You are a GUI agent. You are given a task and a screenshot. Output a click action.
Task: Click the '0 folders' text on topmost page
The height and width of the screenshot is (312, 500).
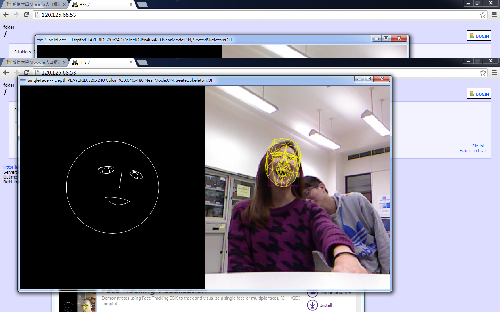coord(23,52)
